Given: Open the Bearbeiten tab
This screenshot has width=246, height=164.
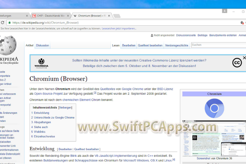Looking at the screenshot, I should pyautogui.click(x=129, y=45).
